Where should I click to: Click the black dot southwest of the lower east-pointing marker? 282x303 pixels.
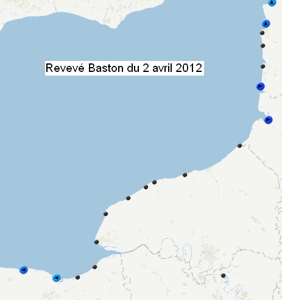tap(239, 146)
